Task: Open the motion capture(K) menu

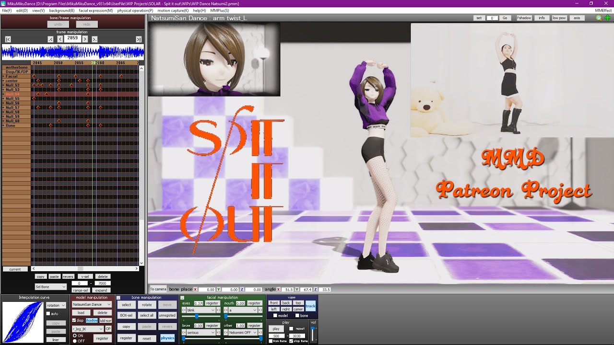Action: tap(173, 10)
